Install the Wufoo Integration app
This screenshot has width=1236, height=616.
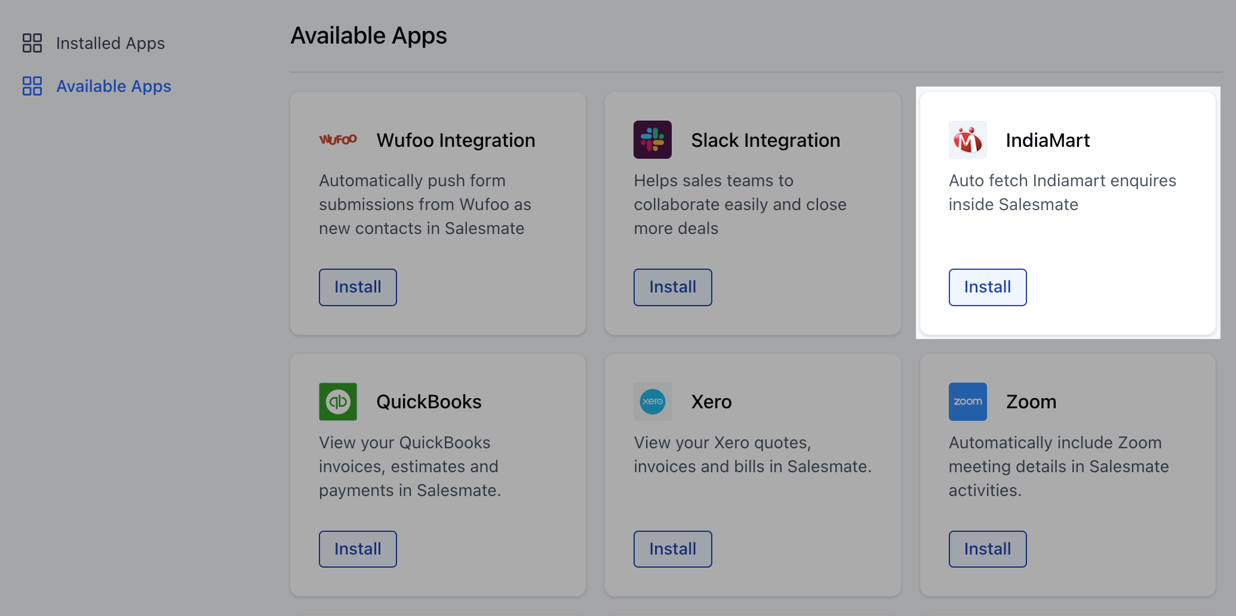pos(358,287)
